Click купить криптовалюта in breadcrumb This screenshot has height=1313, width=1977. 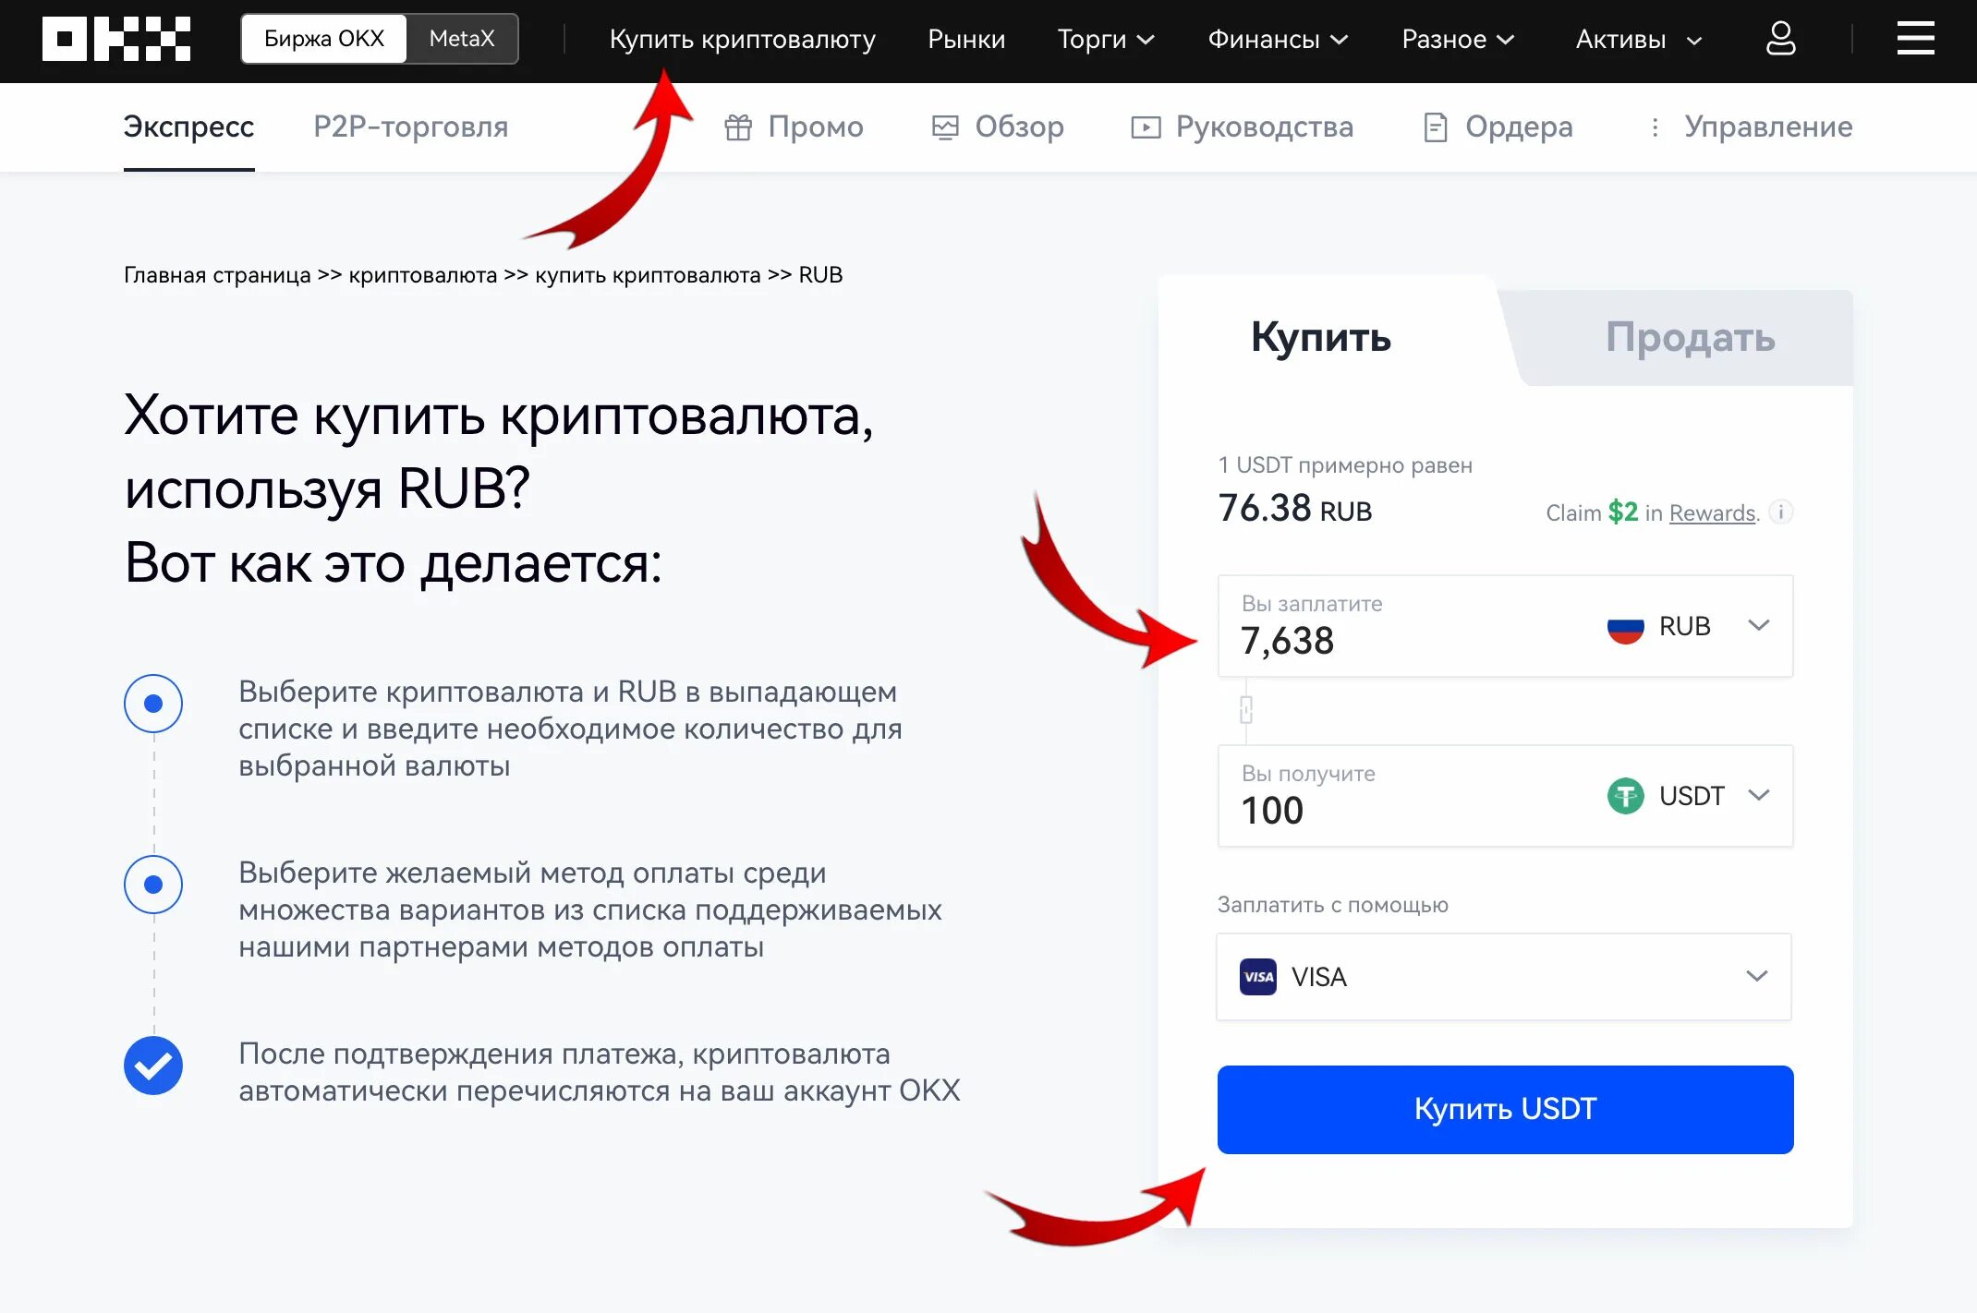click(x=648, y=275)
